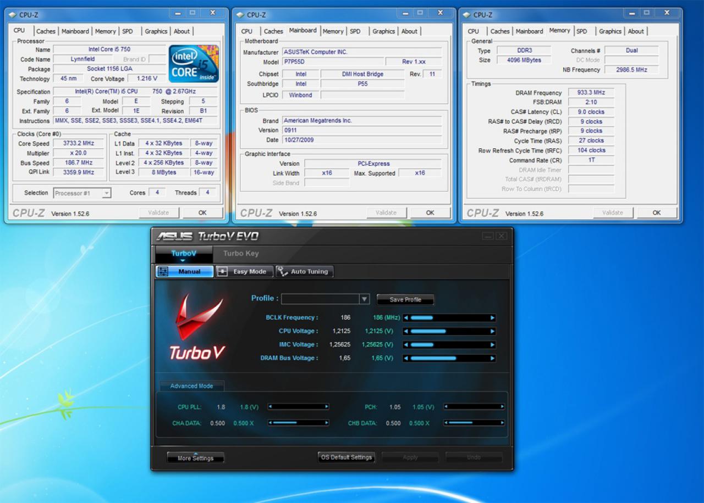Click IMC Voltage decrease arrow

pyautogui.click(x=406, y=345)
